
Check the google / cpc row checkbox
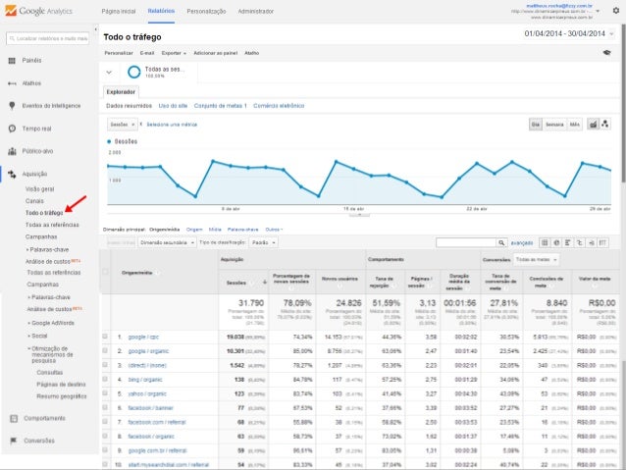[106, 336]
